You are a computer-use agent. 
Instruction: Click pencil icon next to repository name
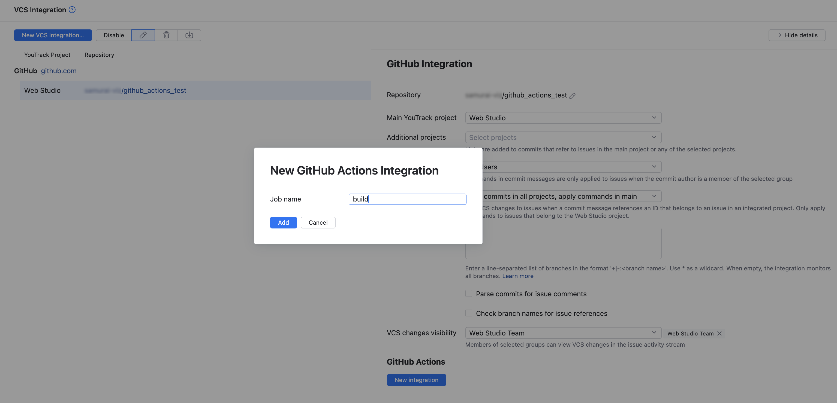coord(573,96)
